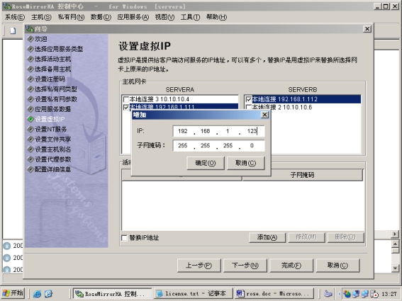Click the wizard title bar icon
The image size is (402, 301).
pos(30,29)
